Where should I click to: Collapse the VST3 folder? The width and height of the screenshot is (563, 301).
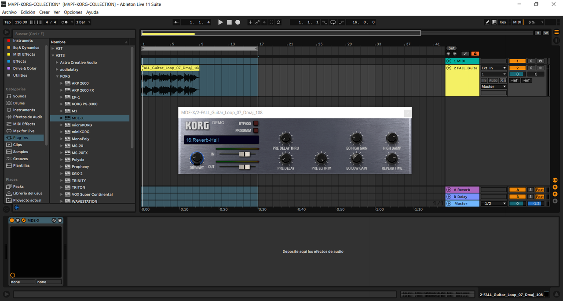click(53, 55)
